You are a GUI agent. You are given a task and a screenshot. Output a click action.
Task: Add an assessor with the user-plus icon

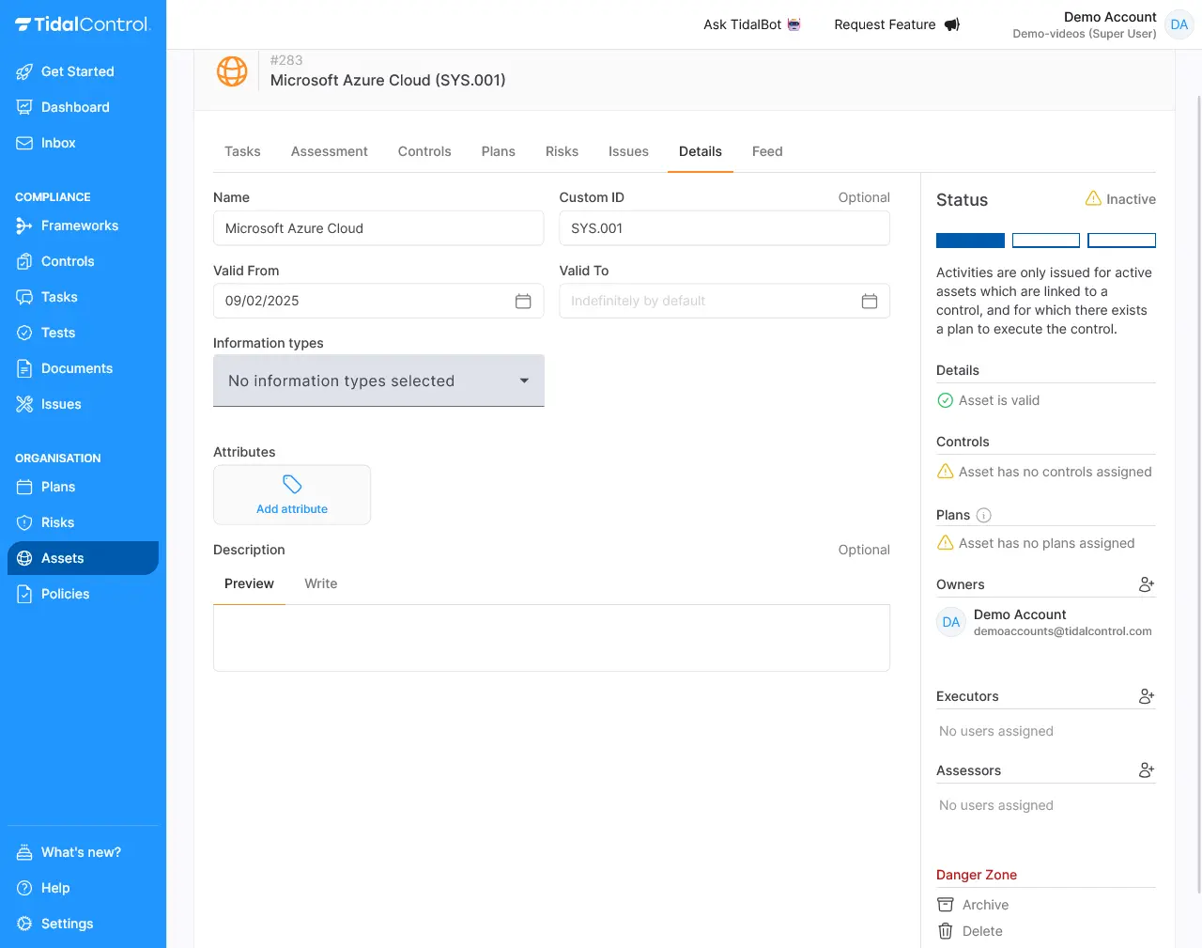1147,770
